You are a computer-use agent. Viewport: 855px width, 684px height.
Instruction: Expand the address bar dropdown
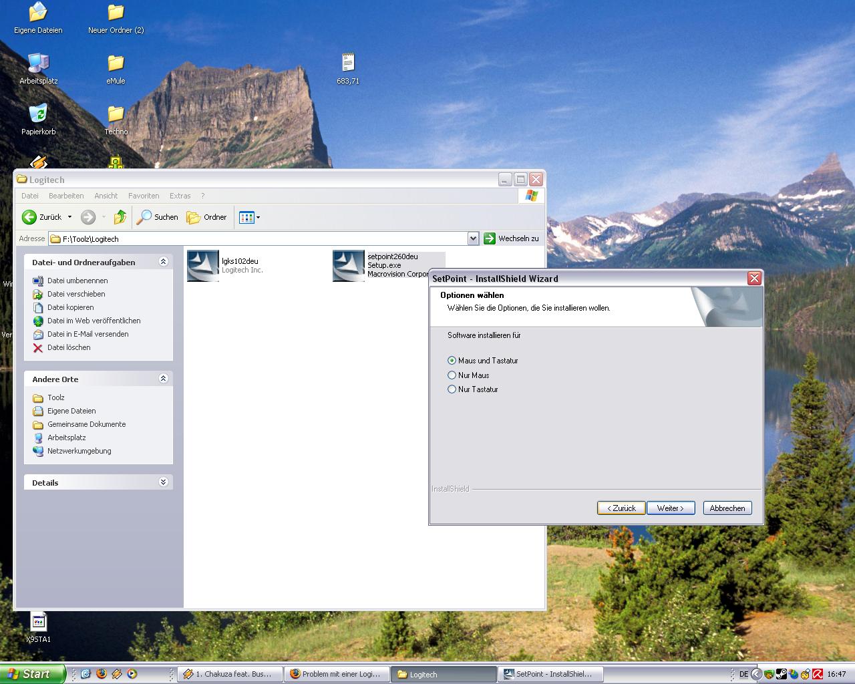tap(473, 238)
